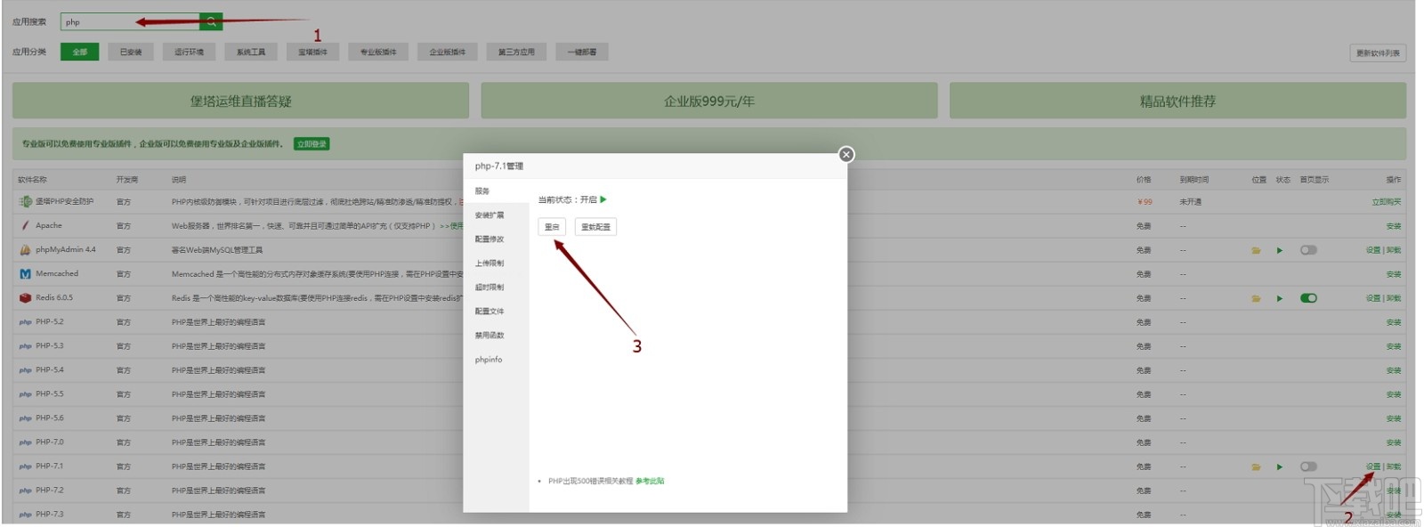1424x527 pixels.
Task: Click the PHP-7.3 software name
Action: pyautogui.click(x=50, y=515)
